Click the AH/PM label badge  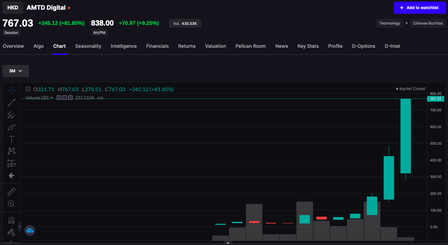point(99,33)
